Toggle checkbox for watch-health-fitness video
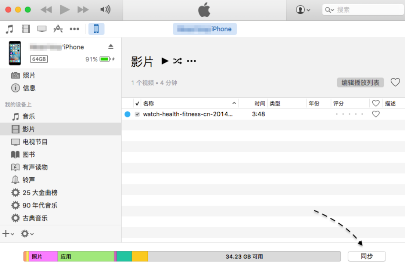Screen dimensions: 405x269 point(137,114)
